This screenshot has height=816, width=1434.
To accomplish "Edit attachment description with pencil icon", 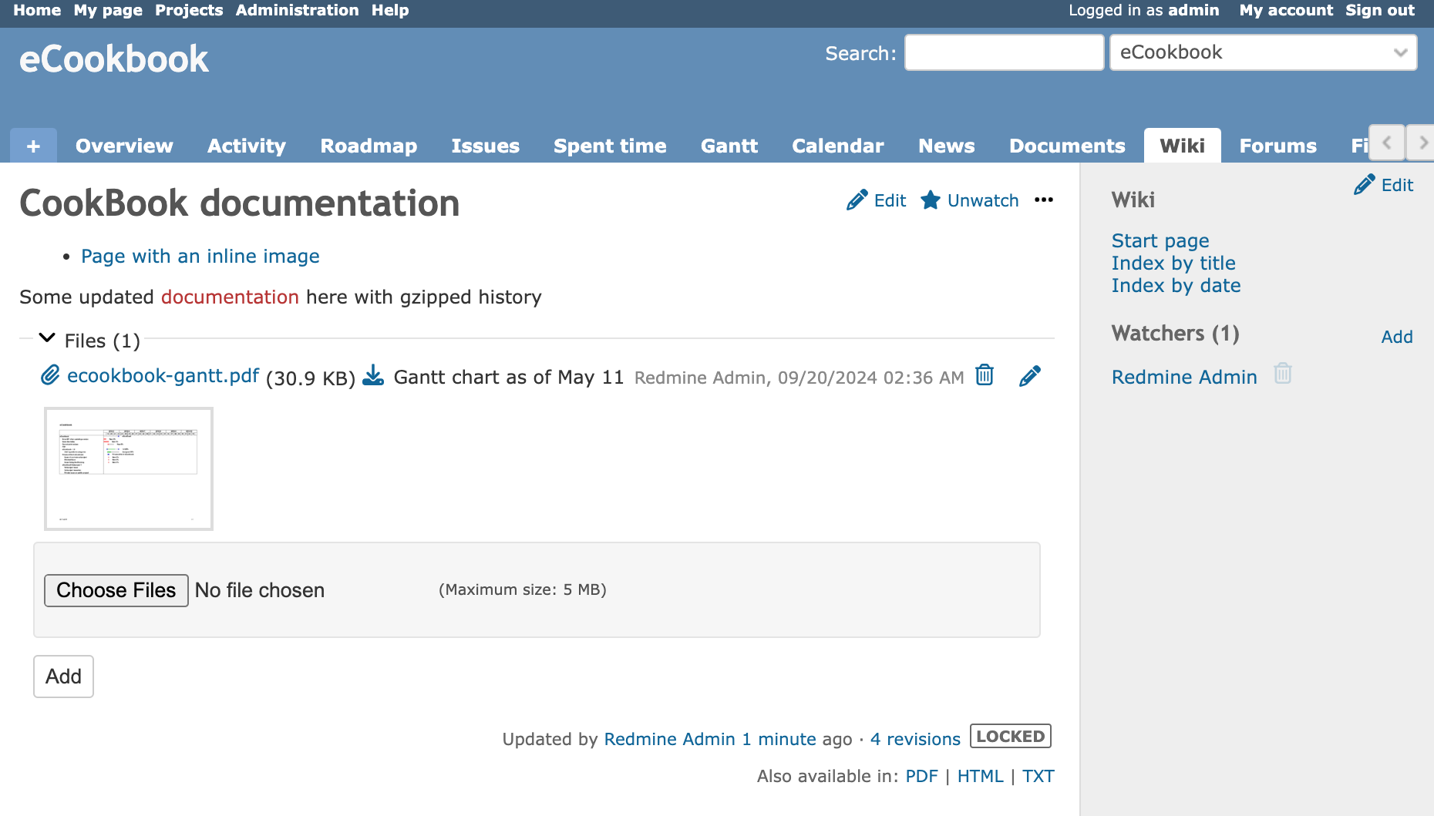I will tap(1029, 376).
